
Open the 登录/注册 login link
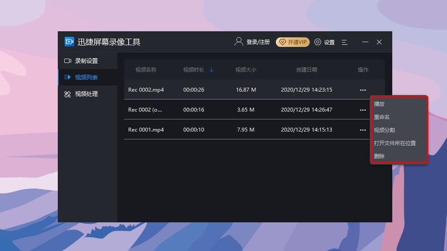click(258, 42)
